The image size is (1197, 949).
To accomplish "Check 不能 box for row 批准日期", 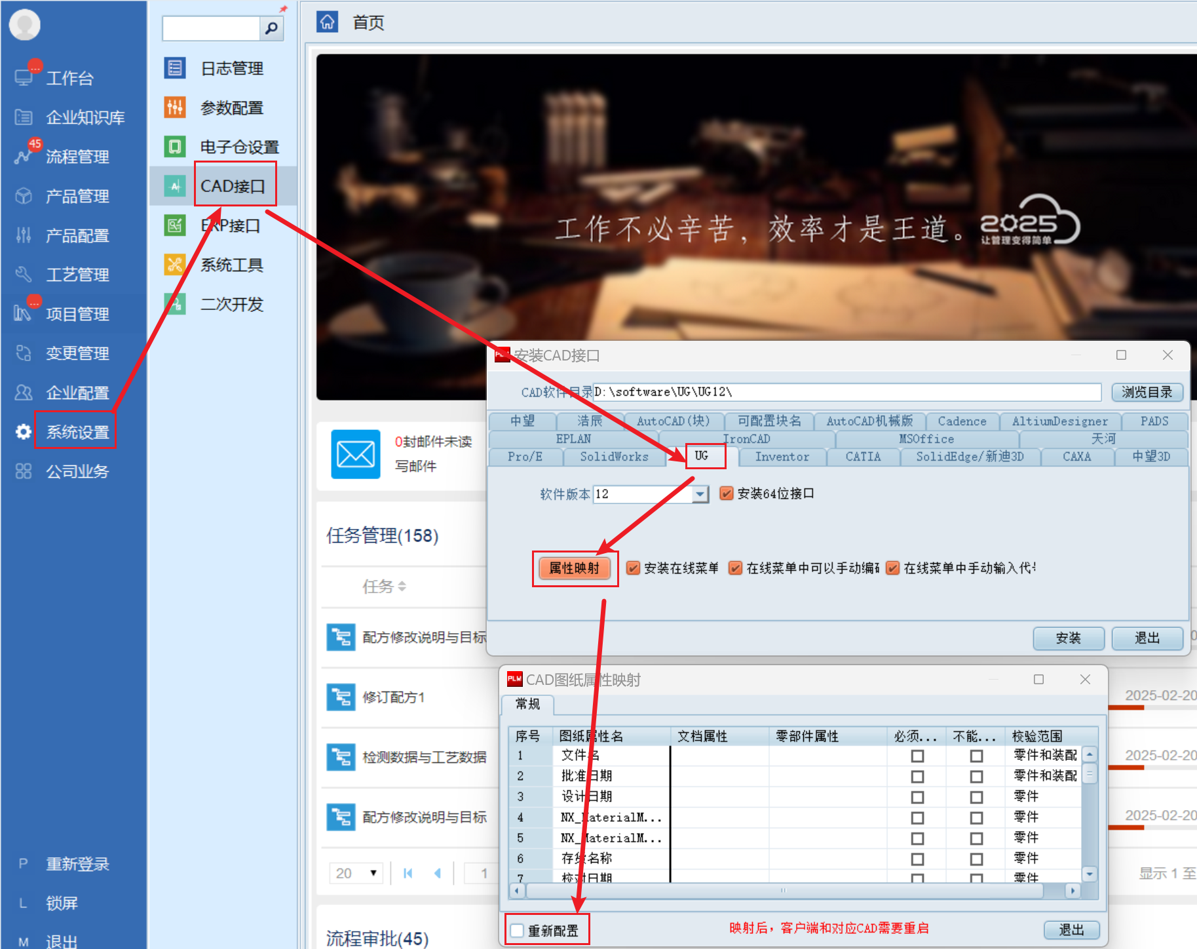I will point(976,777).
